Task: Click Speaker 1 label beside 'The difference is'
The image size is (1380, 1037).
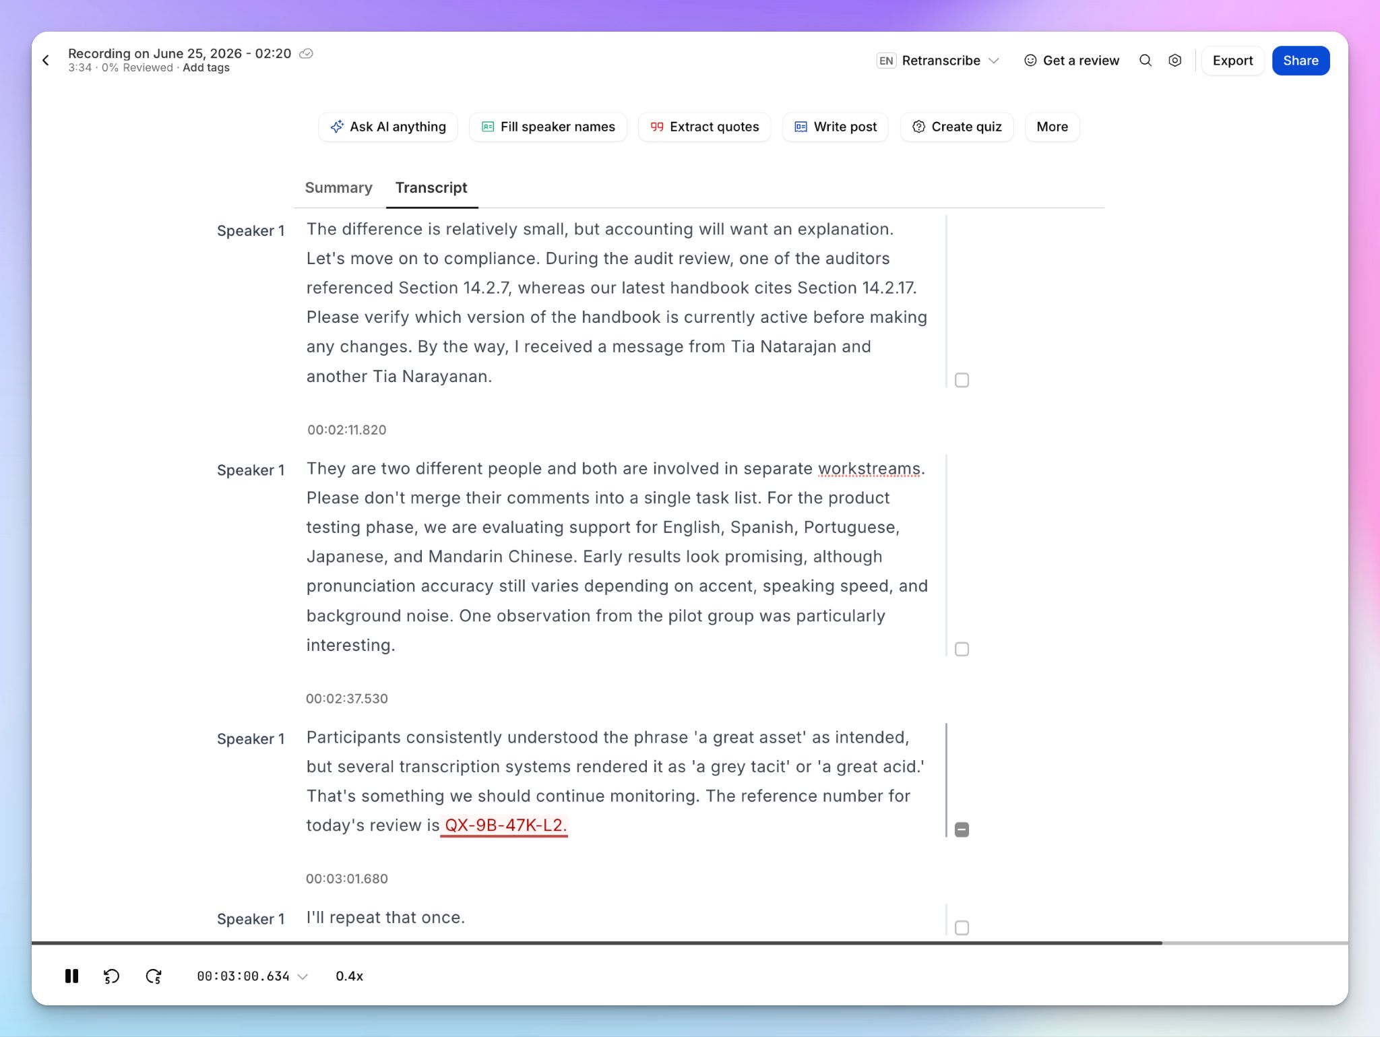Action: point(251,231)
